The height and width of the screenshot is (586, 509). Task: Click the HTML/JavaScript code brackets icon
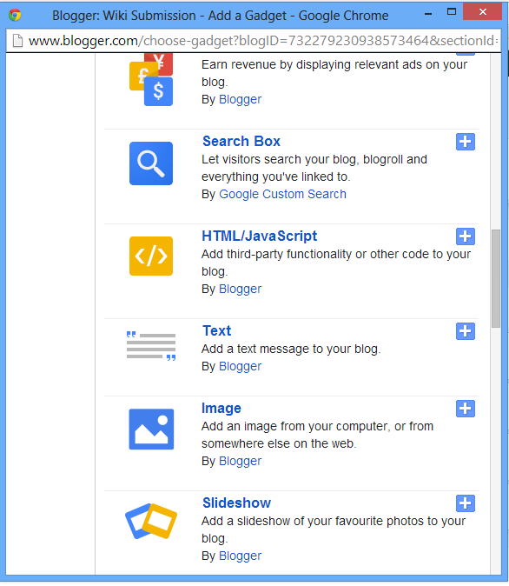tap(151, 256)
